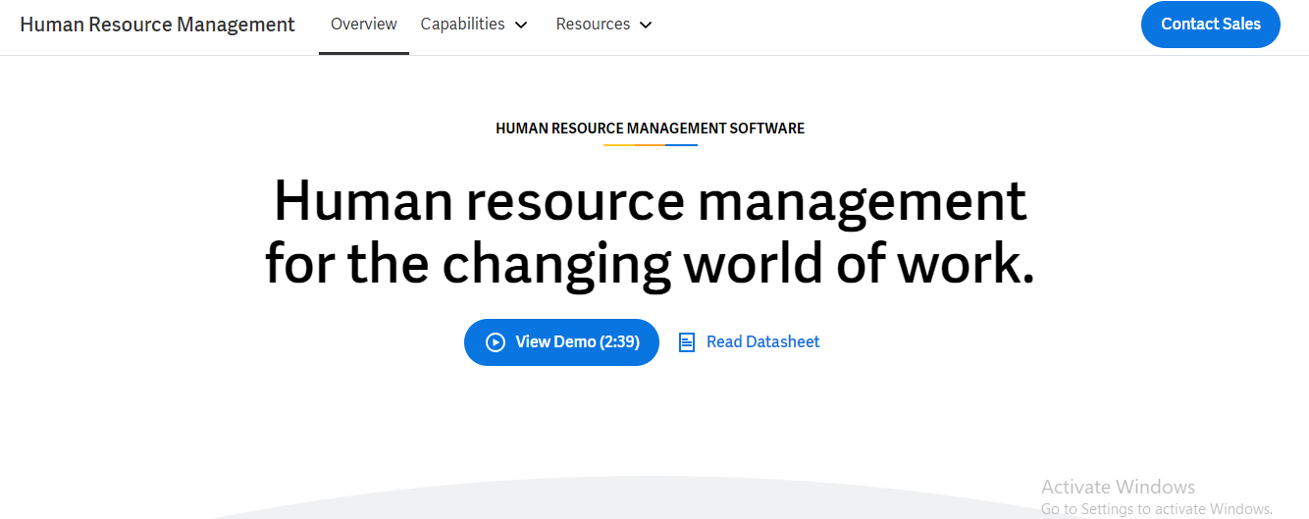Click the Go to Settings to activate Windows text
The height and width of the screenshot is (519, 1309).
(1157, 509)
